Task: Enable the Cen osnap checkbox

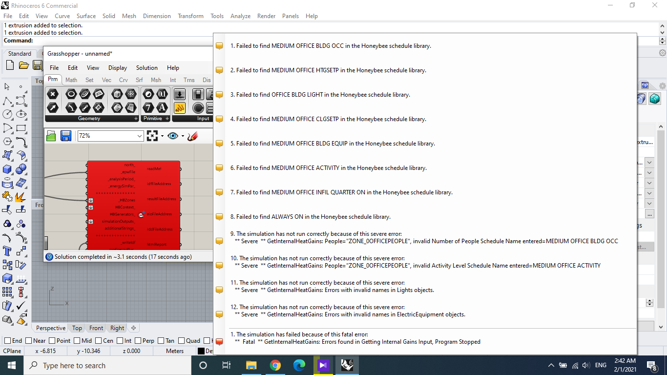Action: 98,341
